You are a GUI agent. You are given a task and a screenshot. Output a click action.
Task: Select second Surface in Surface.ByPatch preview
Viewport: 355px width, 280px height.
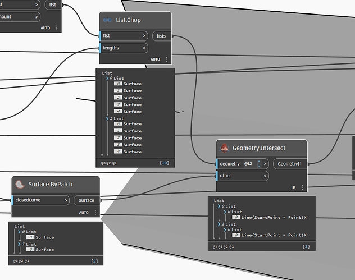tap(40, 250)
